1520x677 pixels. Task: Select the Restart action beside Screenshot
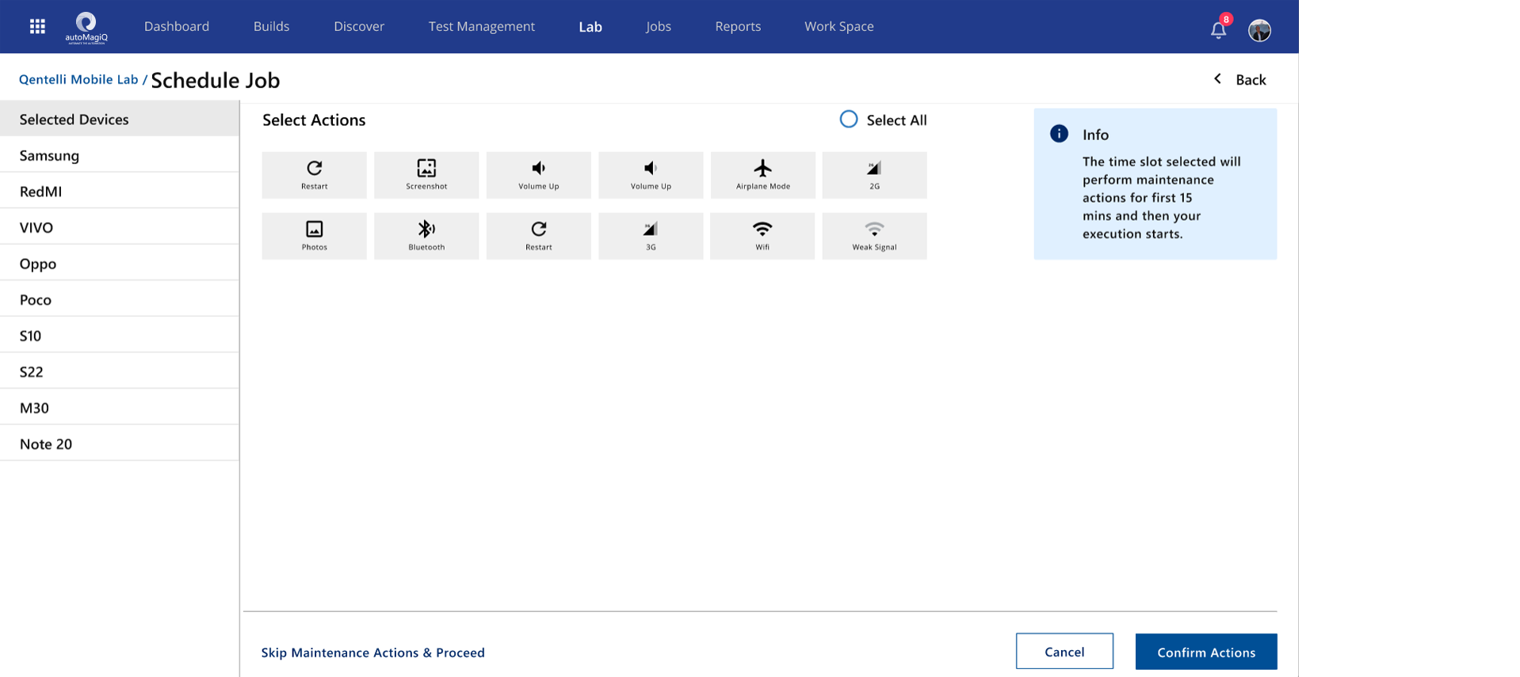click(x=315, y=175)
